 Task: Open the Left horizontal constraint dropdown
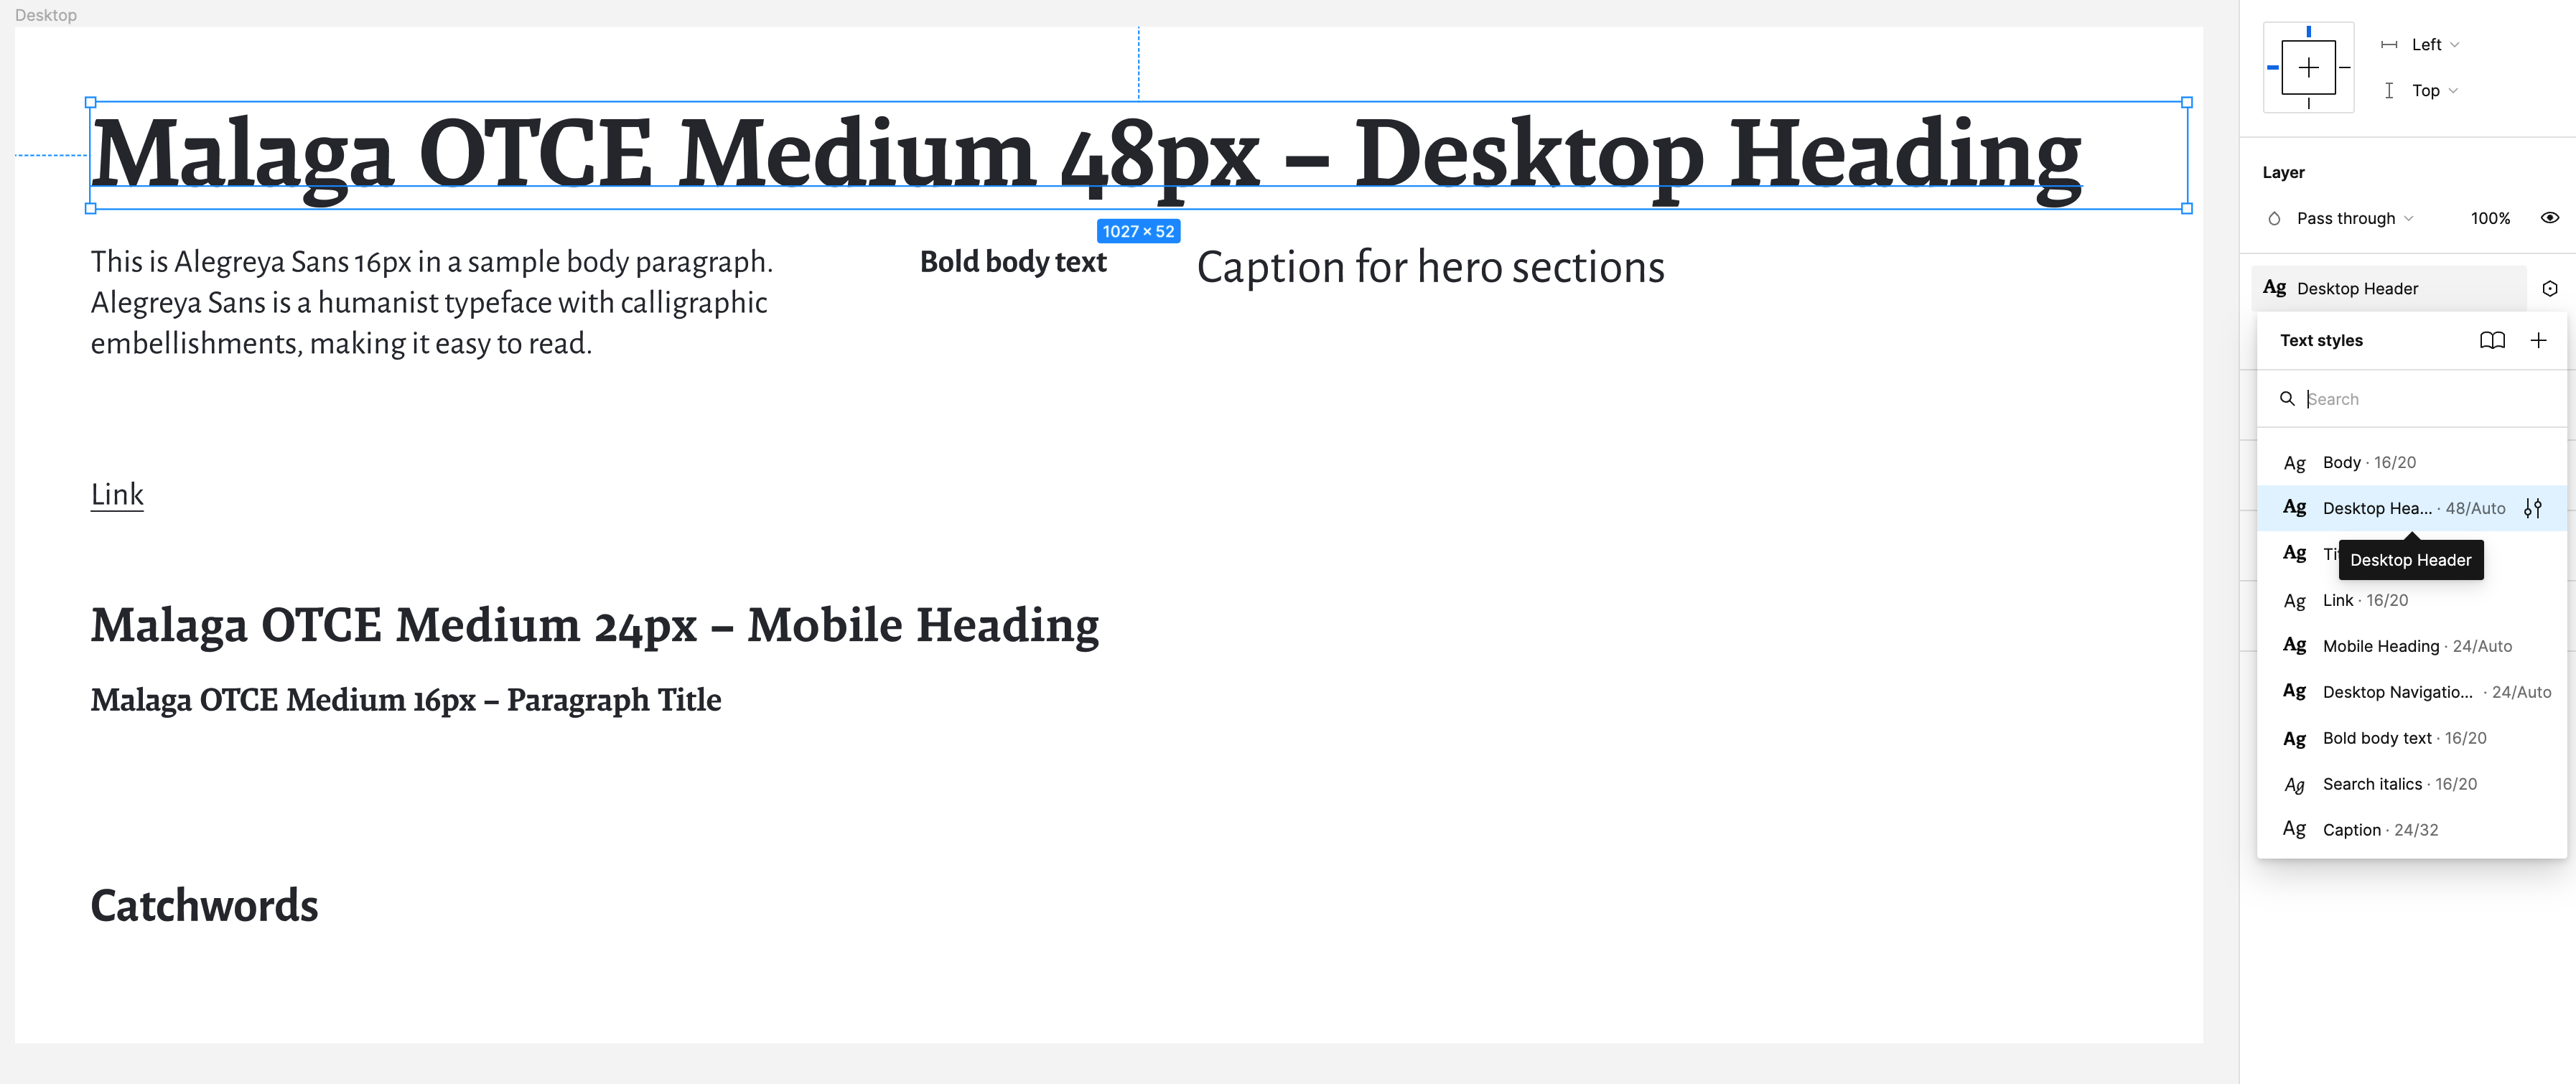tap(2434, 44)
